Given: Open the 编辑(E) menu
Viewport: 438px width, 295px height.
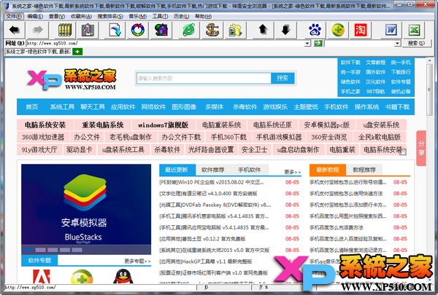Looking at the screenshot, I should pyautogui.click(x=35, y=17).
